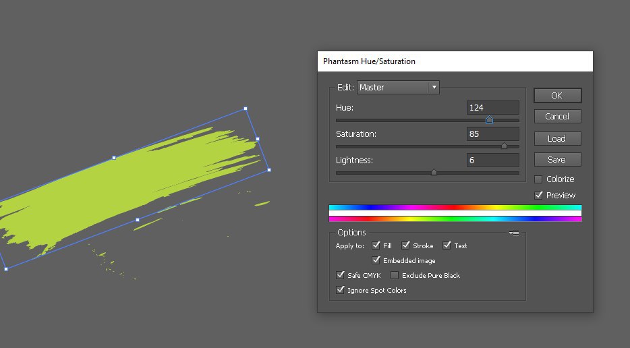630x348 pixels.
Task: Click the "Options" group label
Action: (x=351, y=233)
